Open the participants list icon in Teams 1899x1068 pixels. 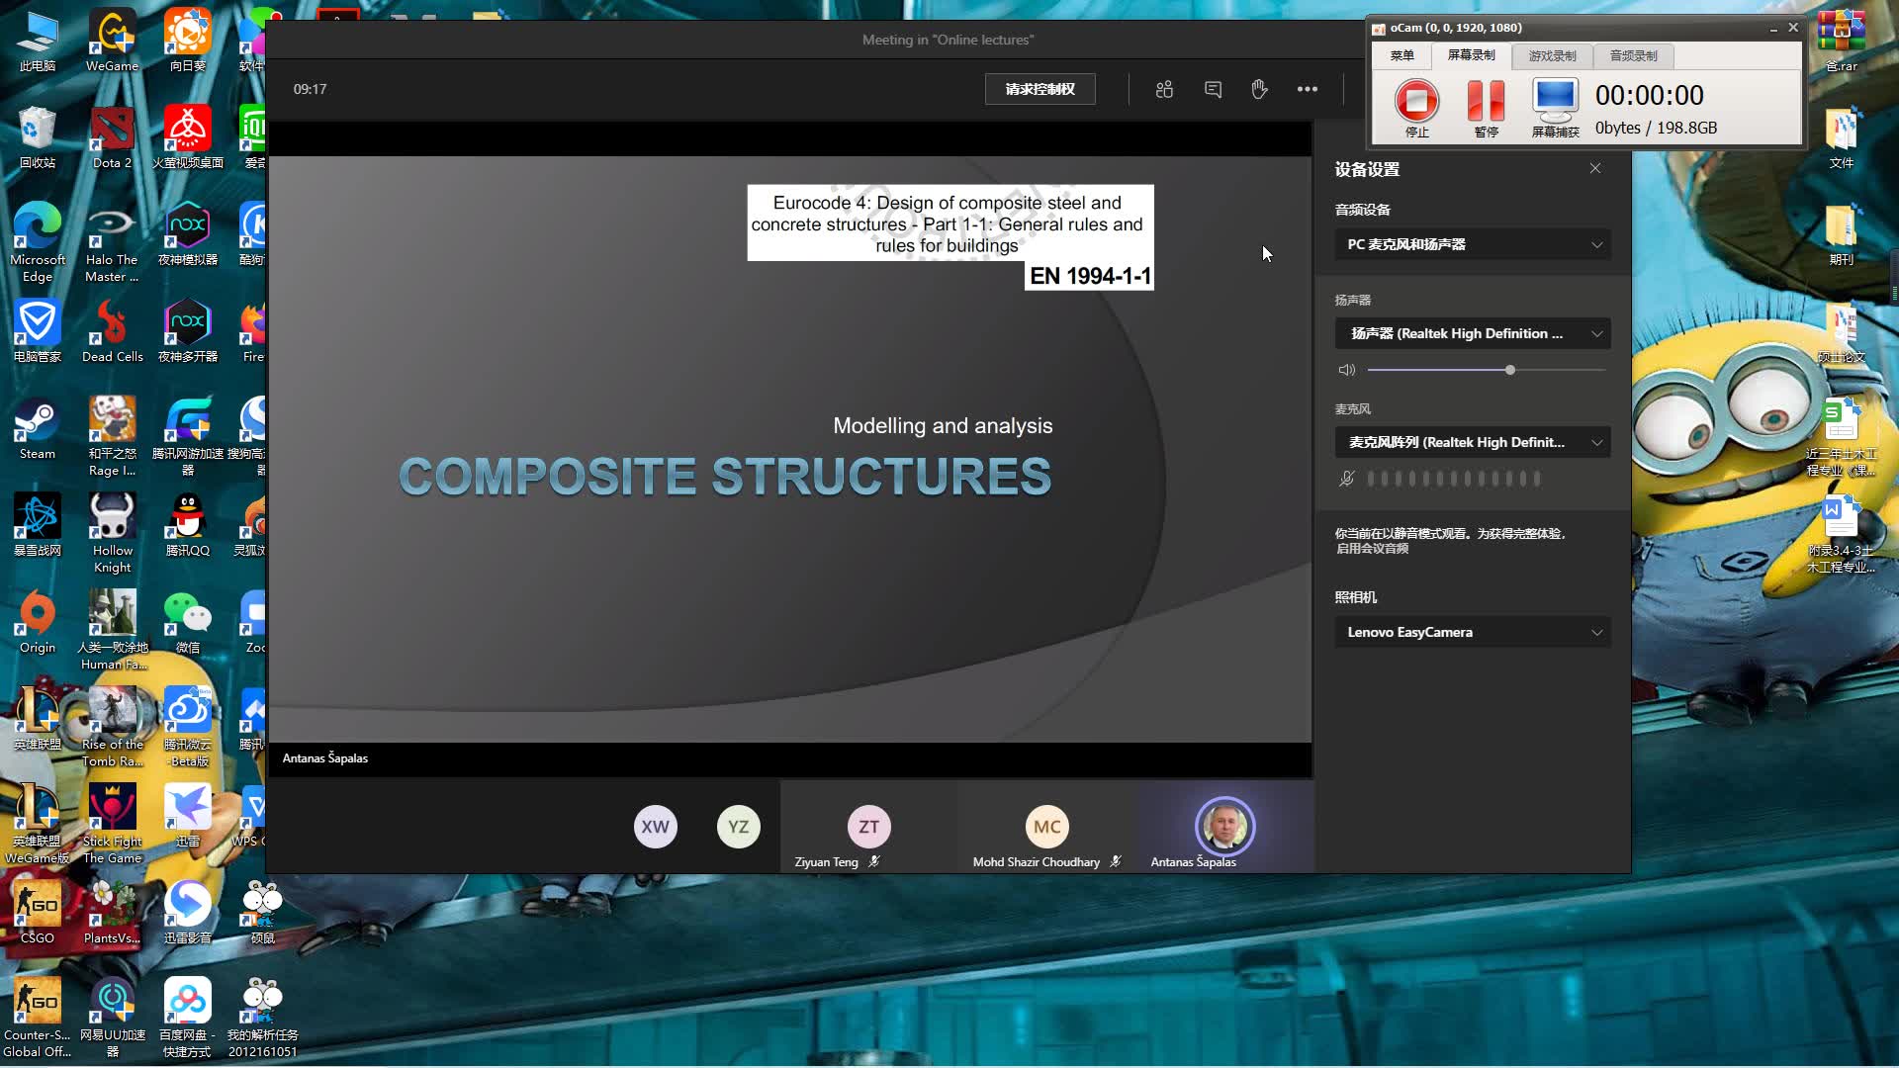point(1164,89)
